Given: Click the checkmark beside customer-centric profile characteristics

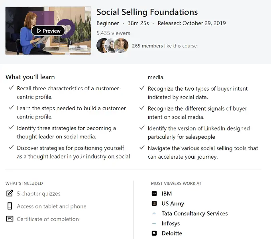Looking at the screenshot, I should (11, 88).
